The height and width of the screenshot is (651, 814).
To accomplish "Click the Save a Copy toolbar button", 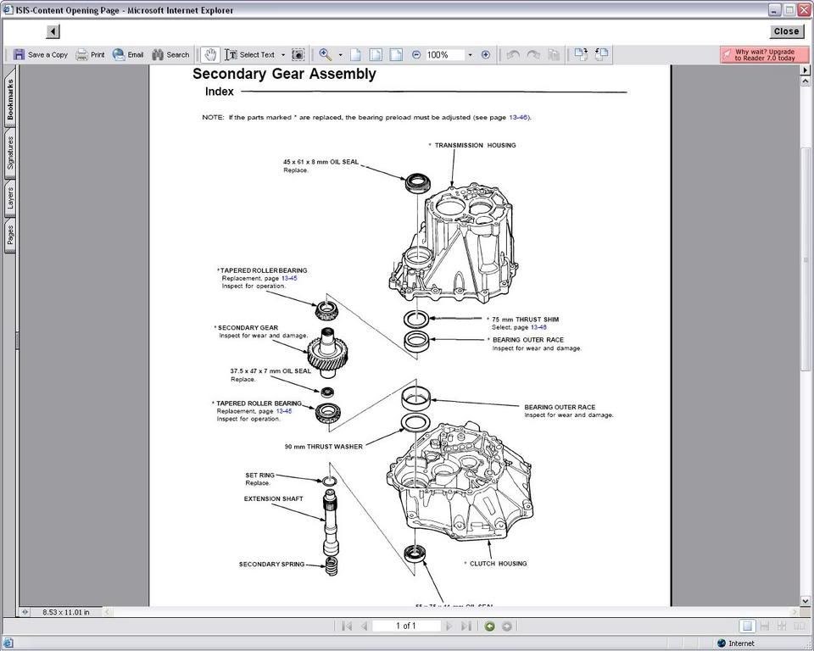I will [x=41, y=54].
